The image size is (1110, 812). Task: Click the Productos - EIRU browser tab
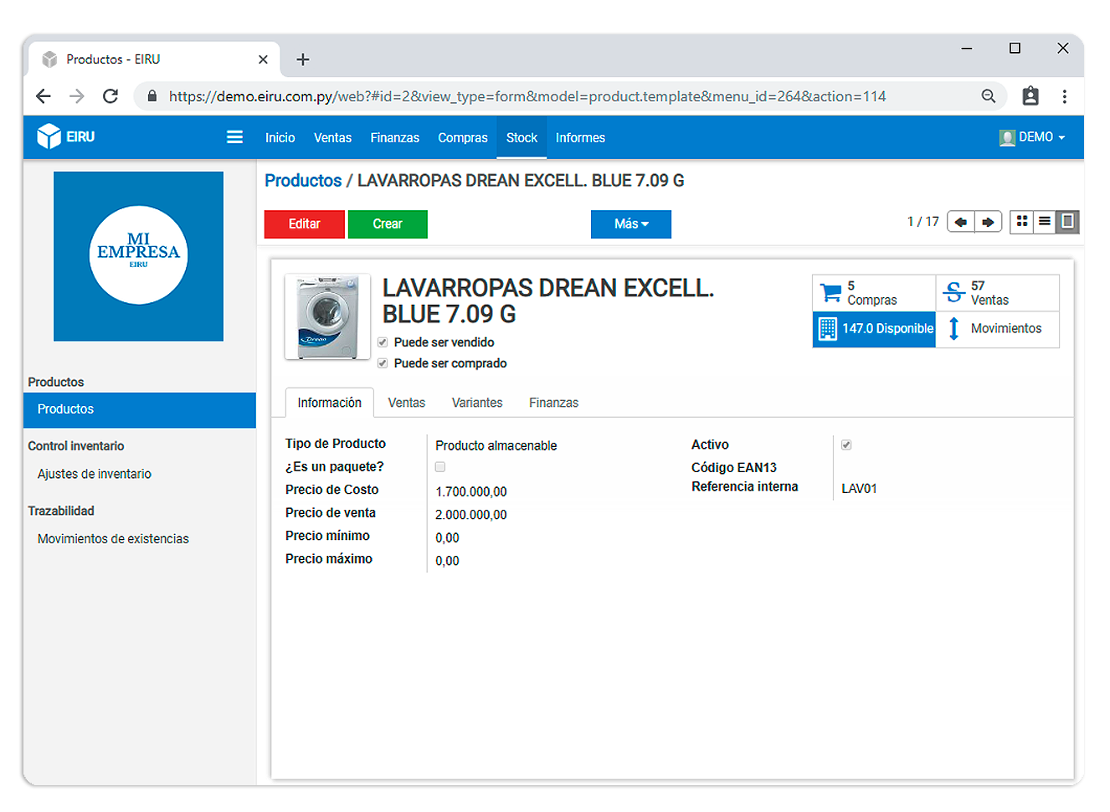click(x=152, y=59)
